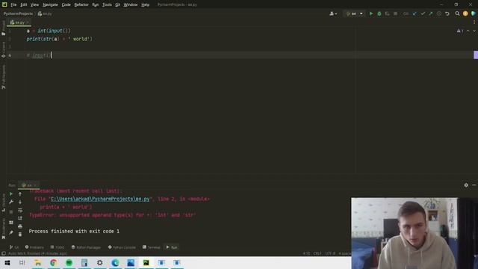Toggle scroll to end in console
This screenshot has height=269, width=478.
point(20,218)
